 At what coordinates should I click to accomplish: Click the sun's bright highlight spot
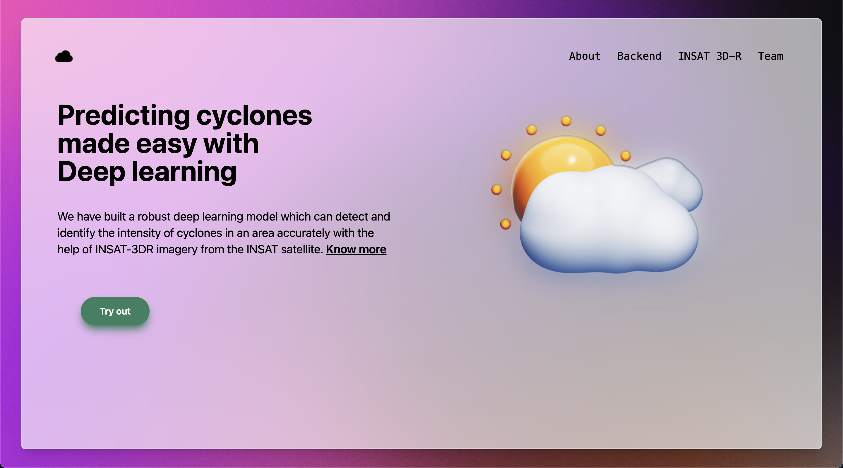572,160
